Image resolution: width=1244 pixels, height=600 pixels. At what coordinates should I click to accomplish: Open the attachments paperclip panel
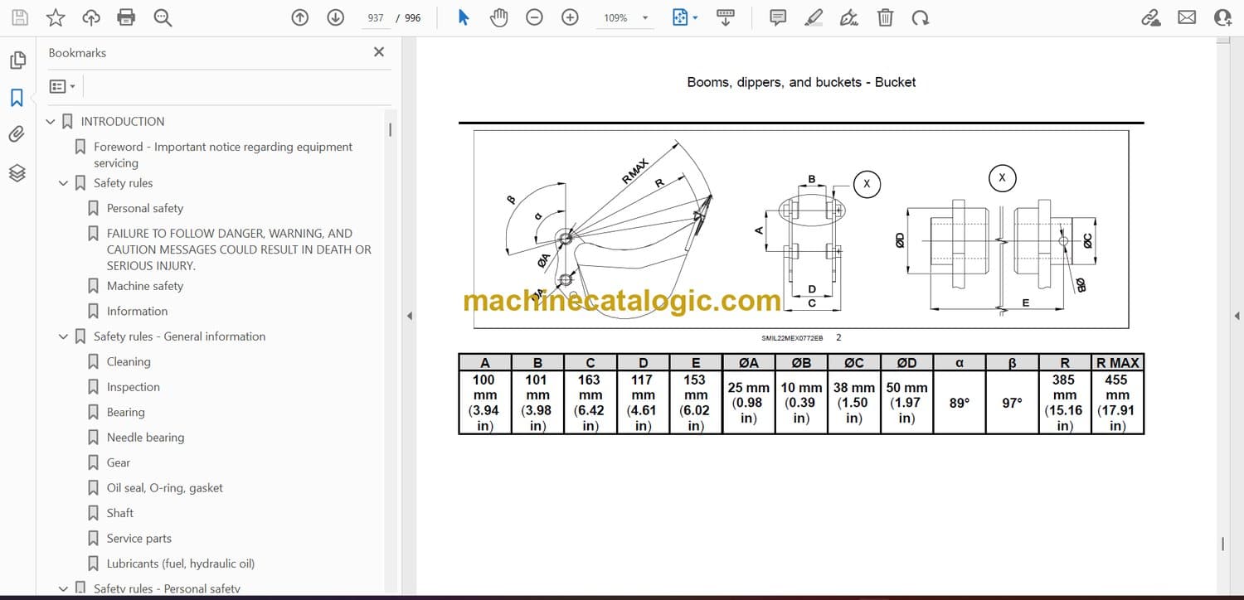17,134
